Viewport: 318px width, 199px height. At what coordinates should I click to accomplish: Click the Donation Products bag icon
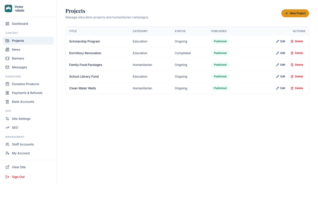tap(7, 84)
